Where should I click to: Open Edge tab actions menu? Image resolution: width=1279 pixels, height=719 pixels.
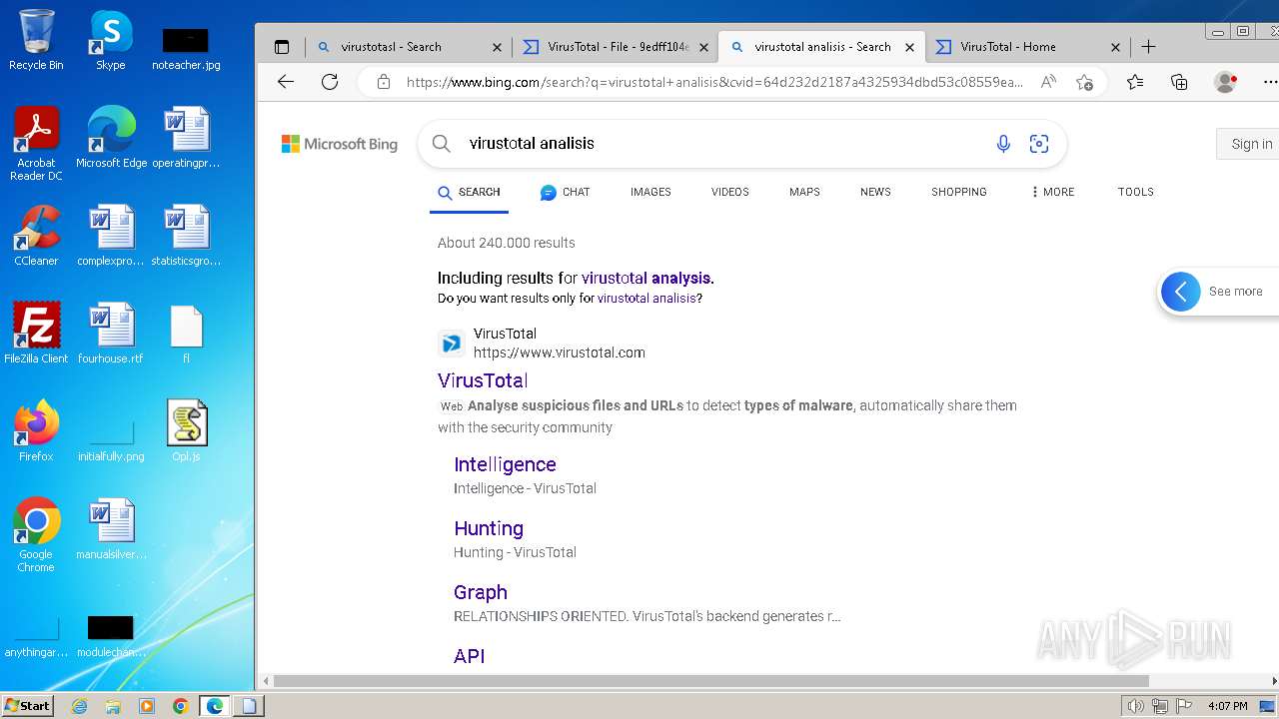point(282,47)
